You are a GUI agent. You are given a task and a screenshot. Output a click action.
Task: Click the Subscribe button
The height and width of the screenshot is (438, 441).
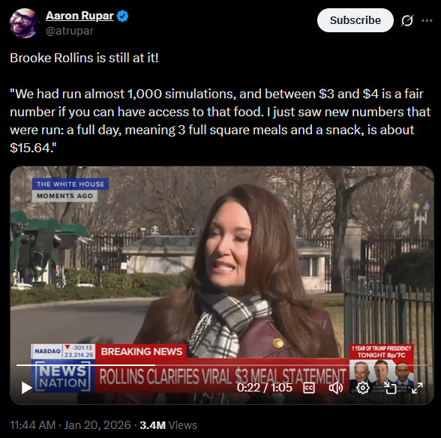pos(355,20)
